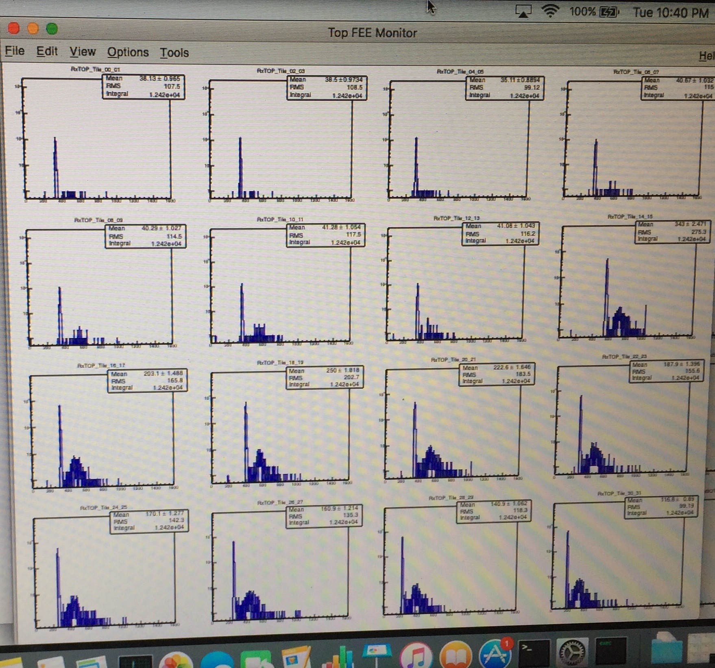
Task: Click the AirPlay display icon in menu bar
Action: [523, 12]
